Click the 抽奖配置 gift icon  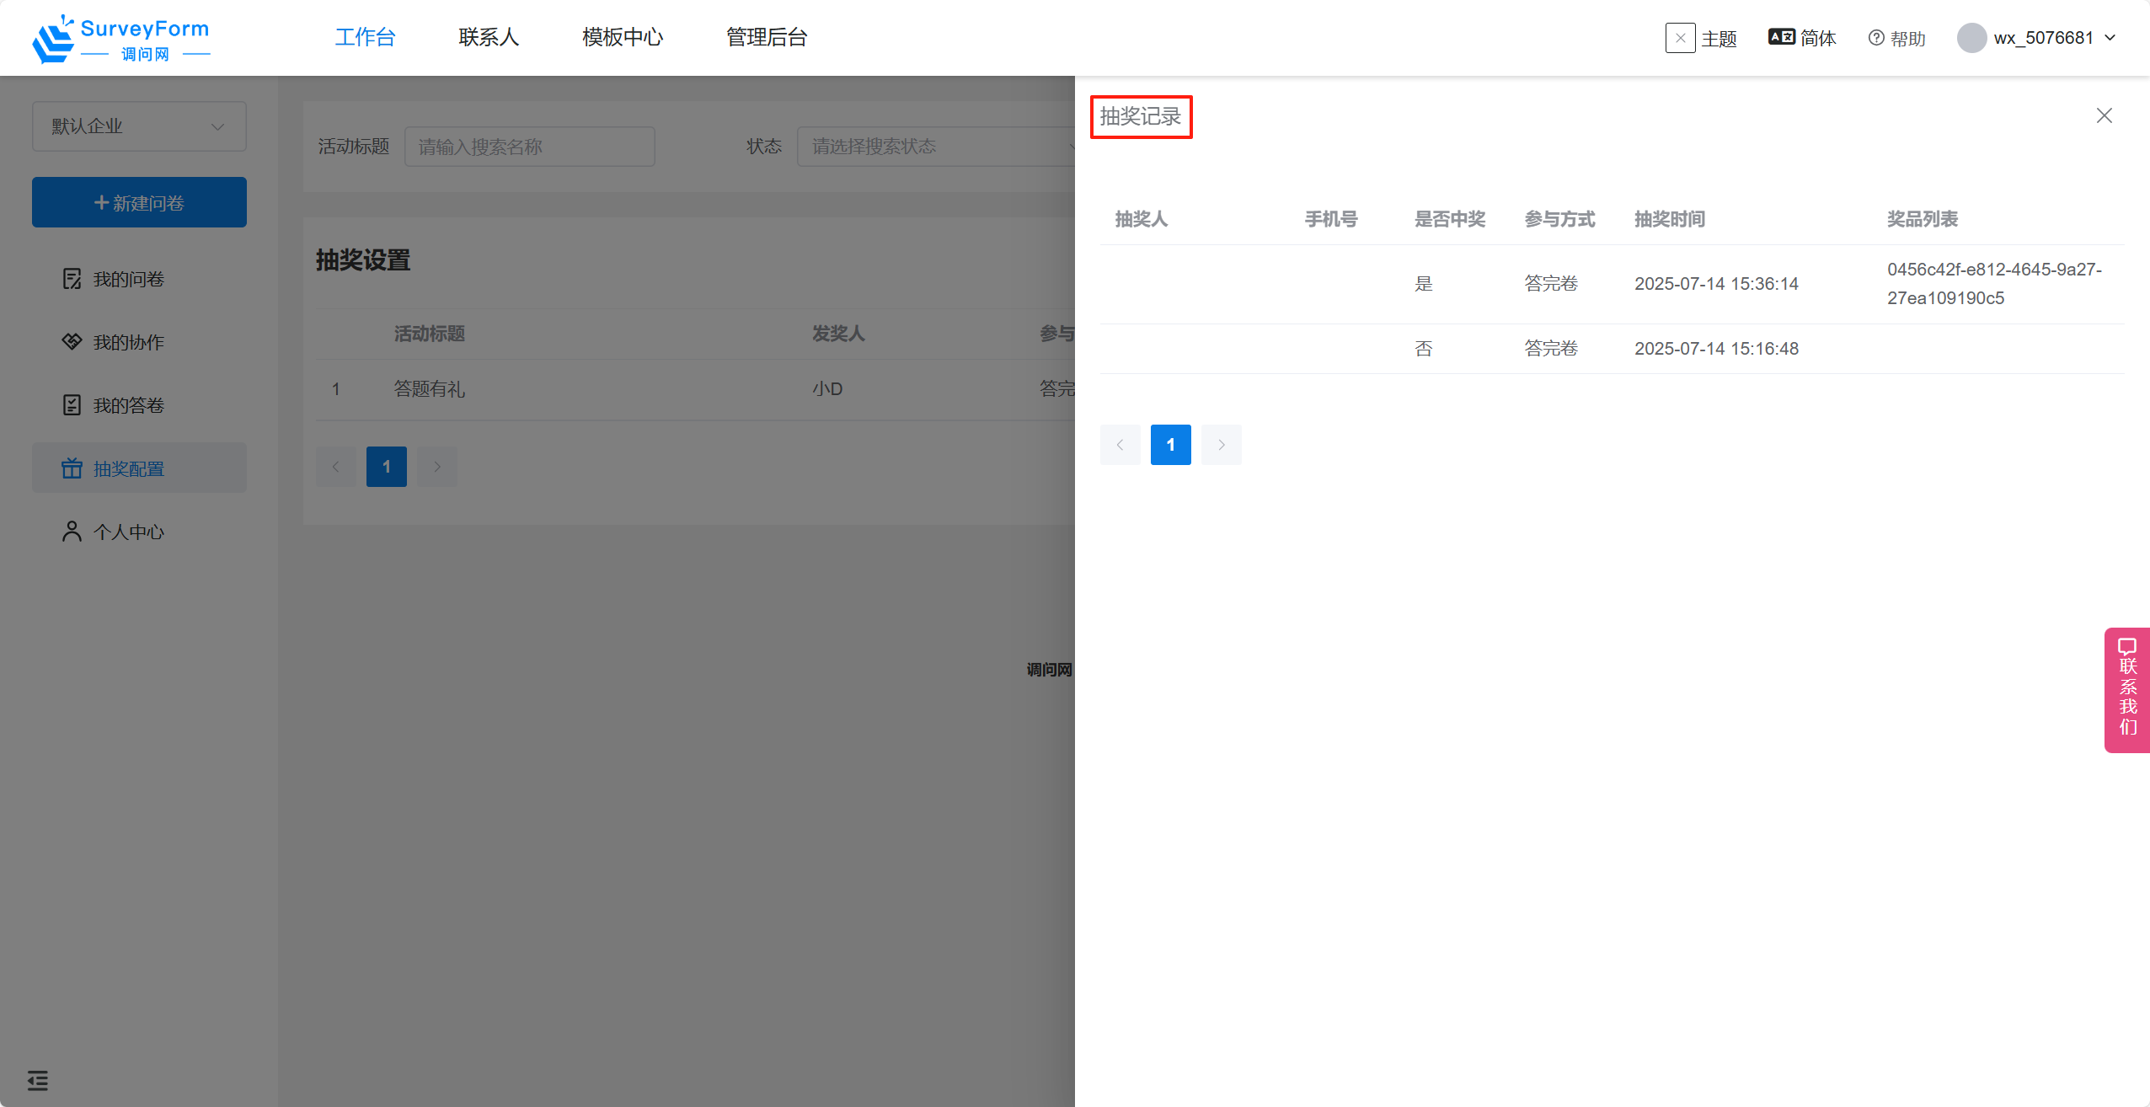point(72,468)
